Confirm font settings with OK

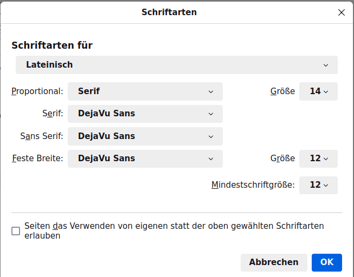tap(327, 262)
